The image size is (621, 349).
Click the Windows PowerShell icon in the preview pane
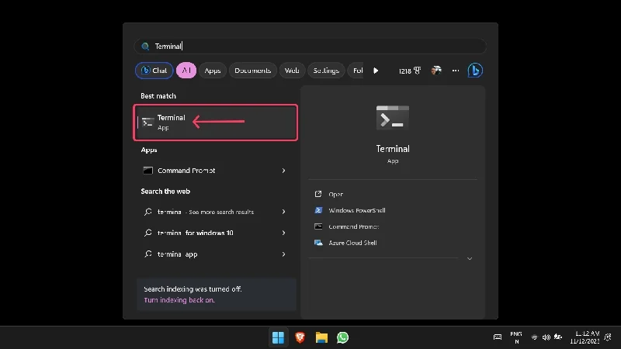(318, 210)
